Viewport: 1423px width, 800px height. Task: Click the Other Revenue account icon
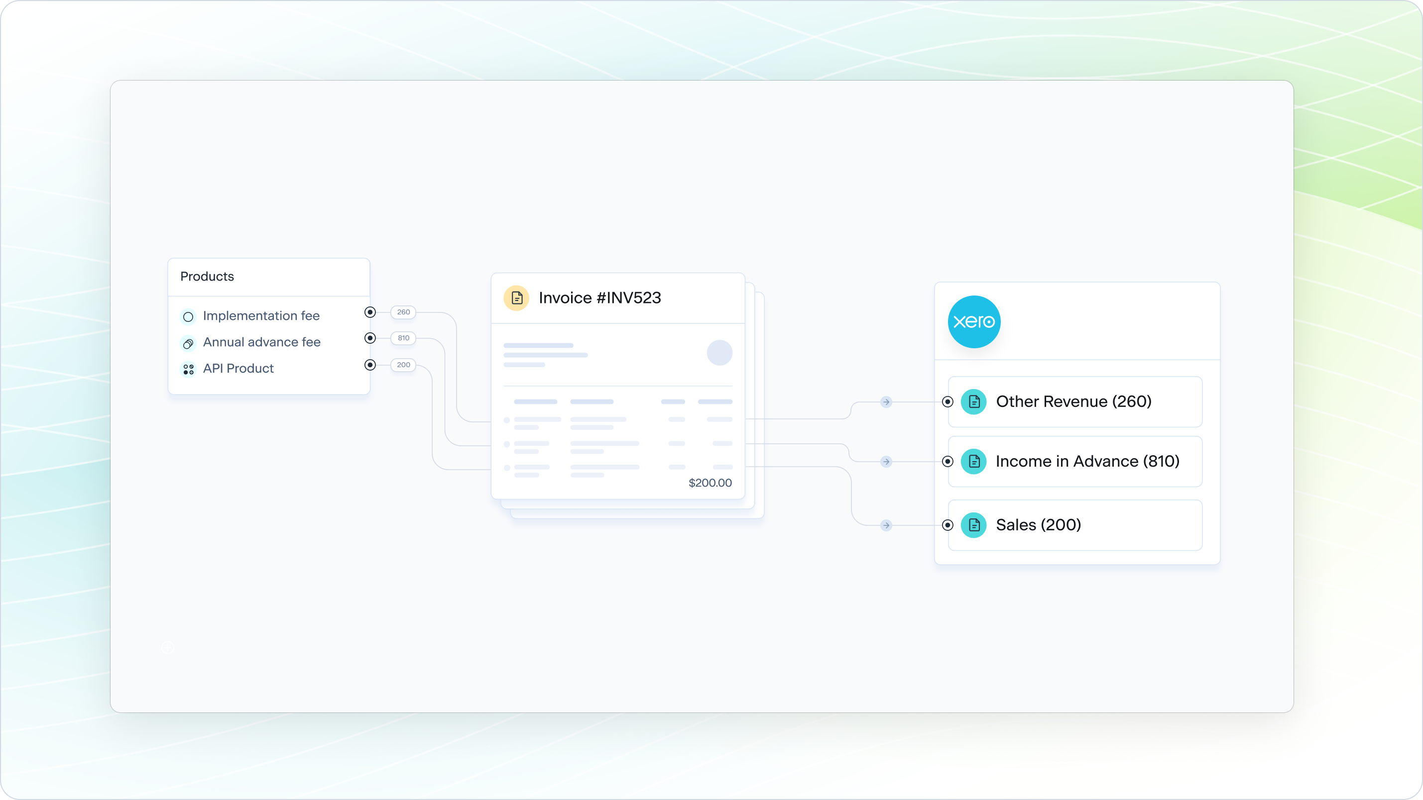973,400
